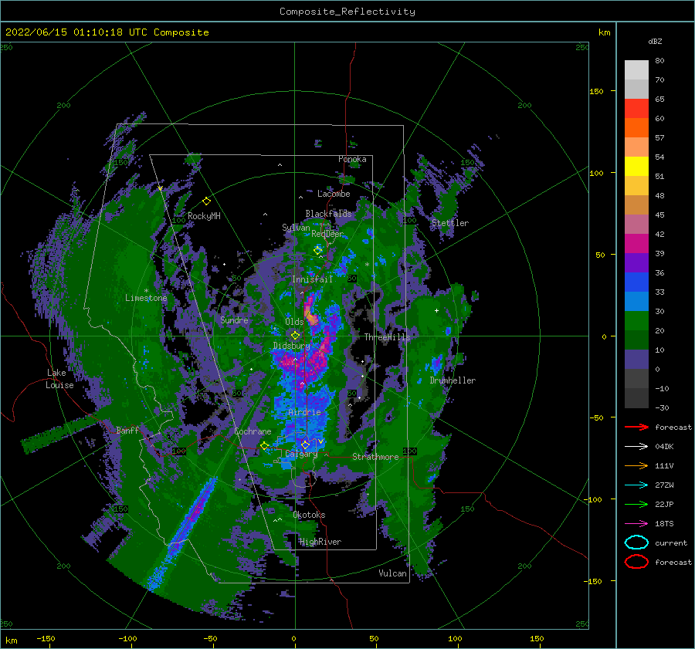Click the 80 dBZ value on the color scale
695x649 pixels.
pos(659,61)
